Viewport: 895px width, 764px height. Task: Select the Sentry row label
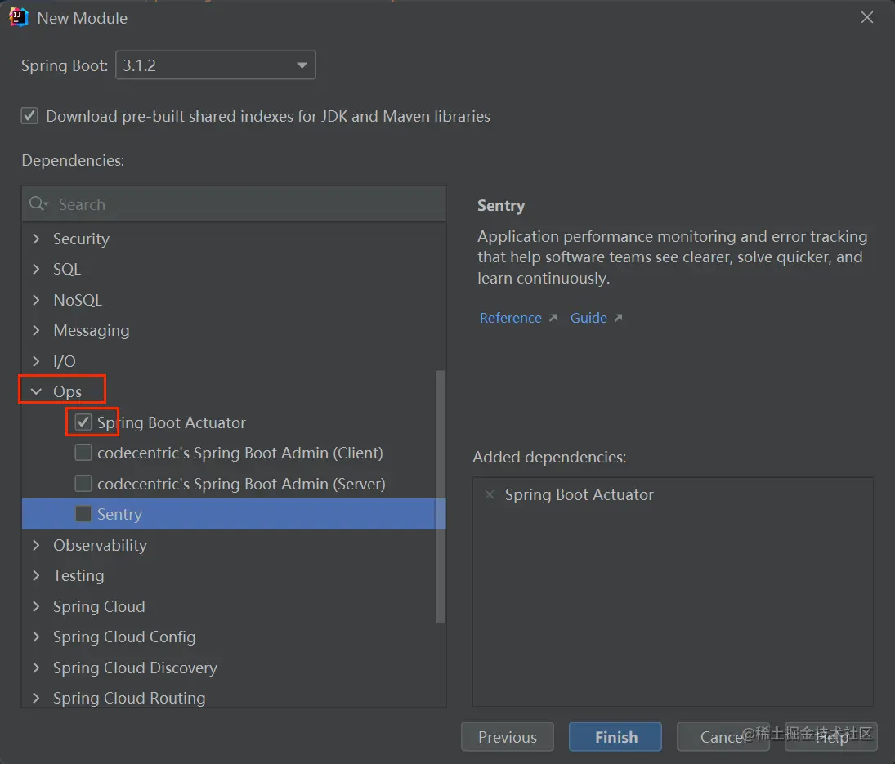119,514
